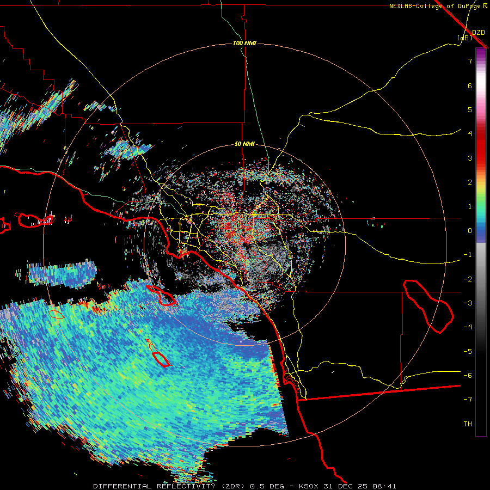Click the -3 value on the color scale

(468, 303)
